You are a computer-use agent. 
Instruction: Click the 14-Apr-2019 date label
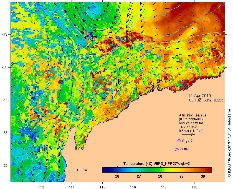pos(199,96)
